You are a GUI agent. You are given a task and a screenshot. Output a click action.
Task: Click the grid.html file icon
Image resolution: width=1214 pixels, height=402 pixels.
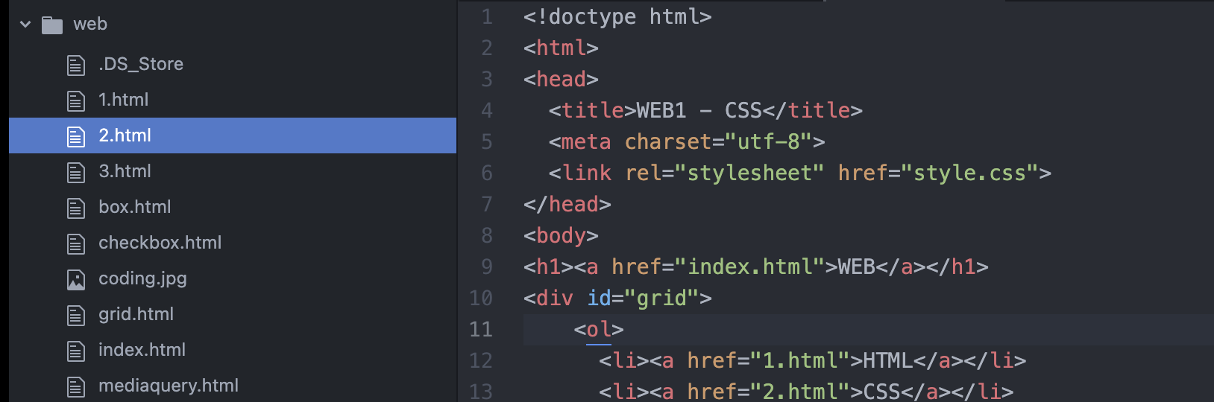tap(76, 315)
